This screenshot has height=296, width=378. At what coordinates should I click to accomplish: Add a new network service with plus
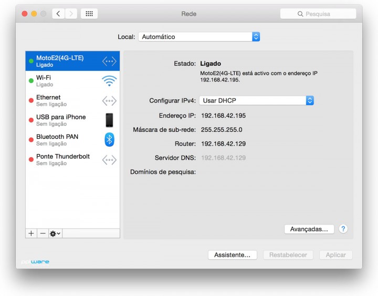[31, 233]
